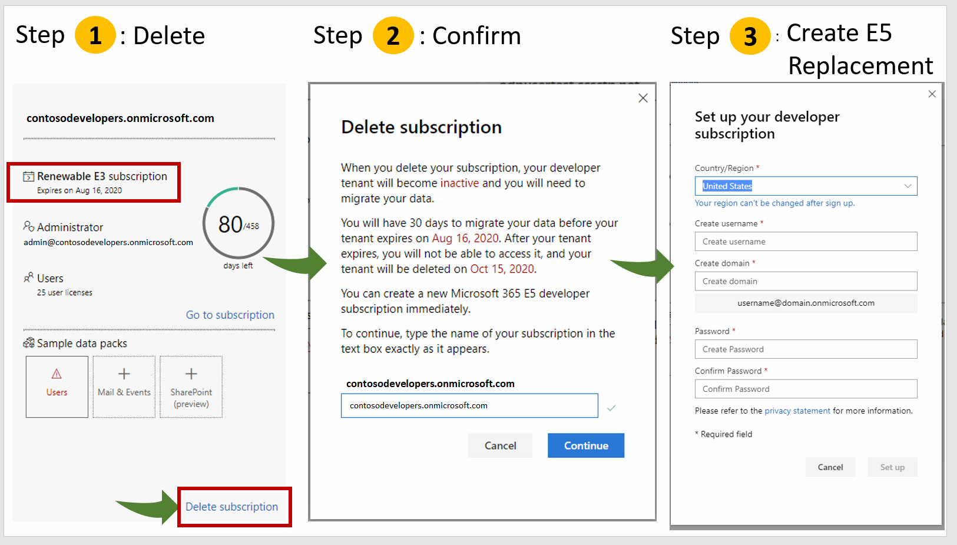The image size is (957, 545).
Task: Open the privacy statement
Action: (x=797, y=411)
